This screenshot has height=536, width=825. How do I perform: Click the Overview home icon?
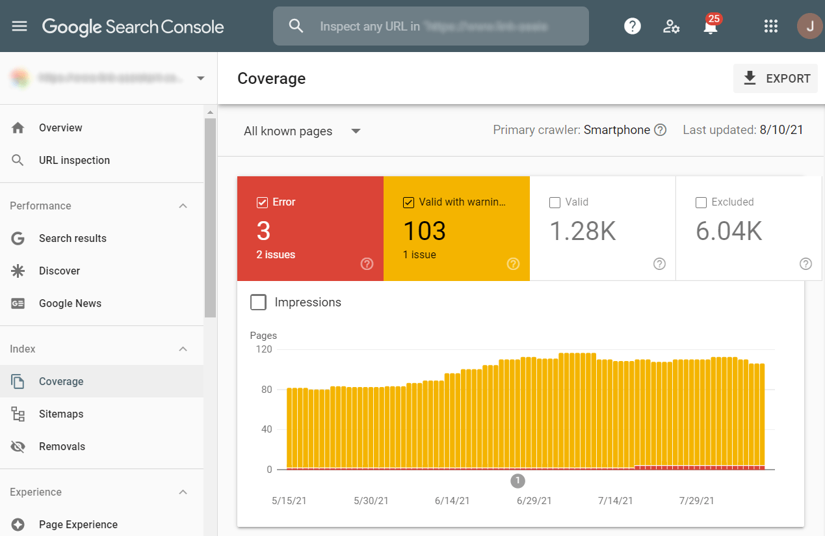pos(18,127)
